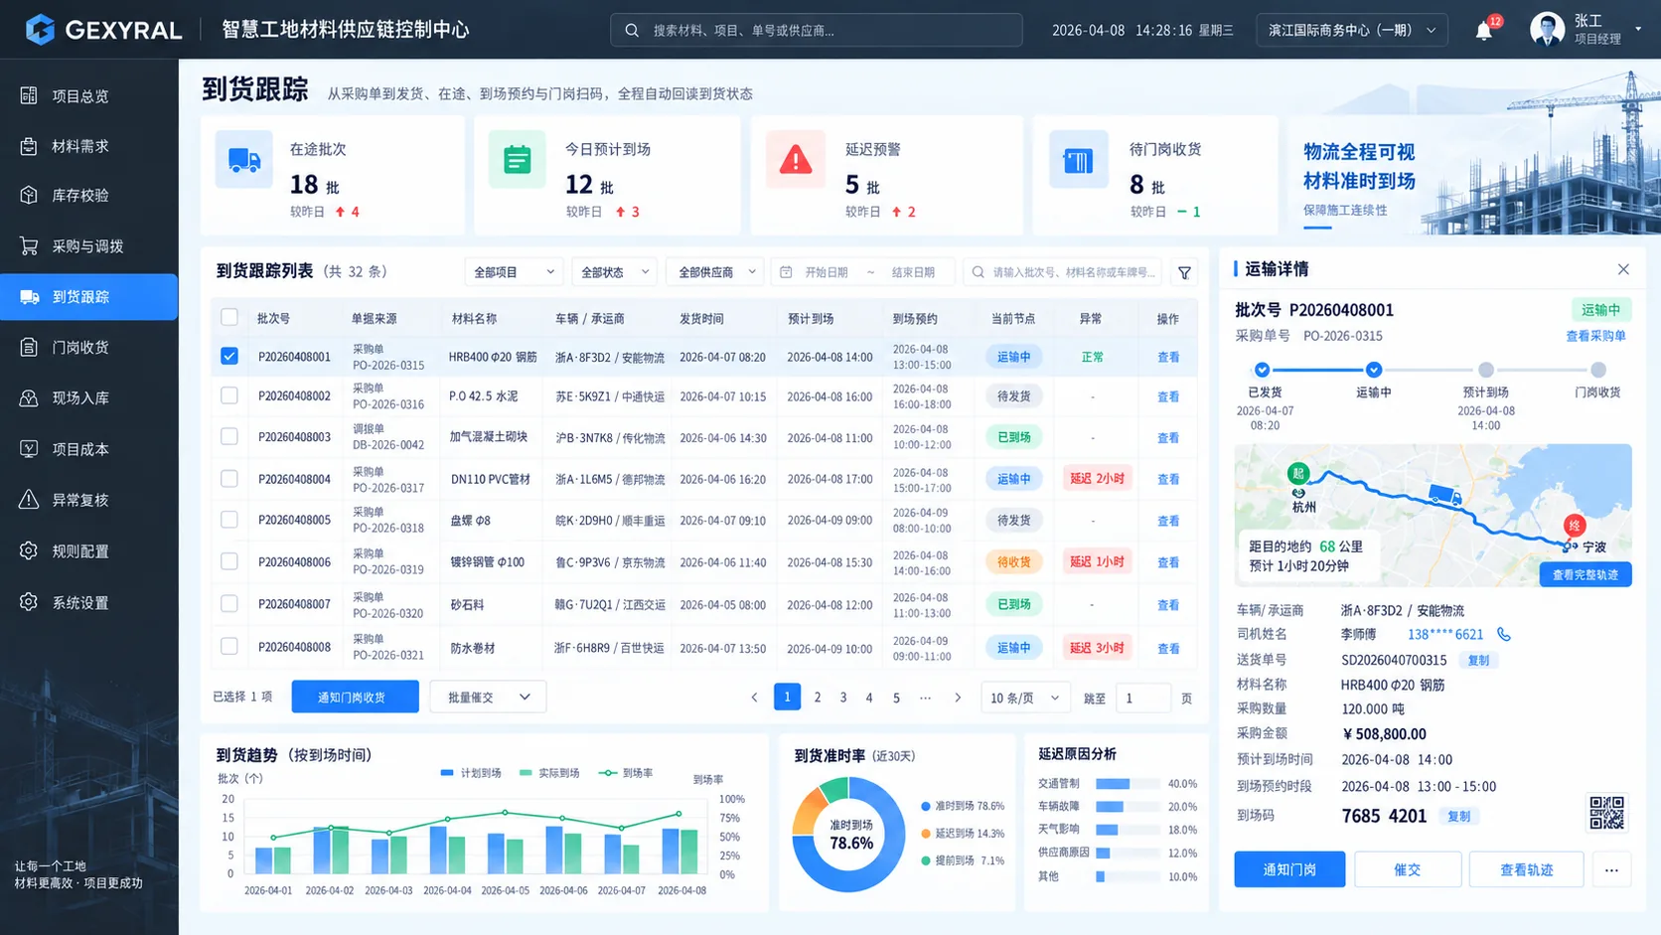Viewport: 1661px width, 935px height.
Task: Click the notification bell icon
Action: click(x=1483, y=31)
